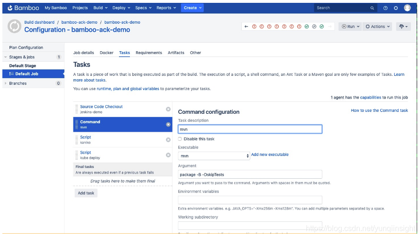This screenshot has height=237, width=420.
Task: Open the cloud upload dropdown button
Action: (x=403, y=27)
